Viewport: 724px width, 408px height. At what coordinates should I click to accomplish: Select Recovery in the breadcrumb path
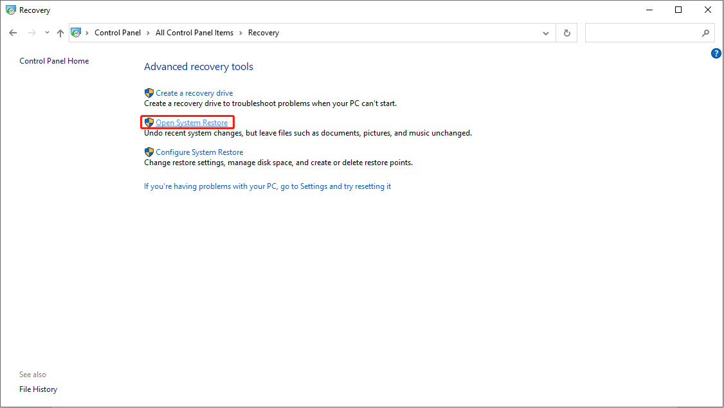pos(264,32)
